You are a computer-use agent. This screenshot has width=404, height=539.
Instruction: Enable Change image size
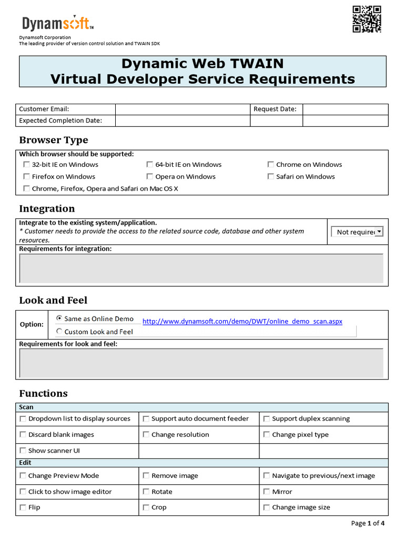267,507
